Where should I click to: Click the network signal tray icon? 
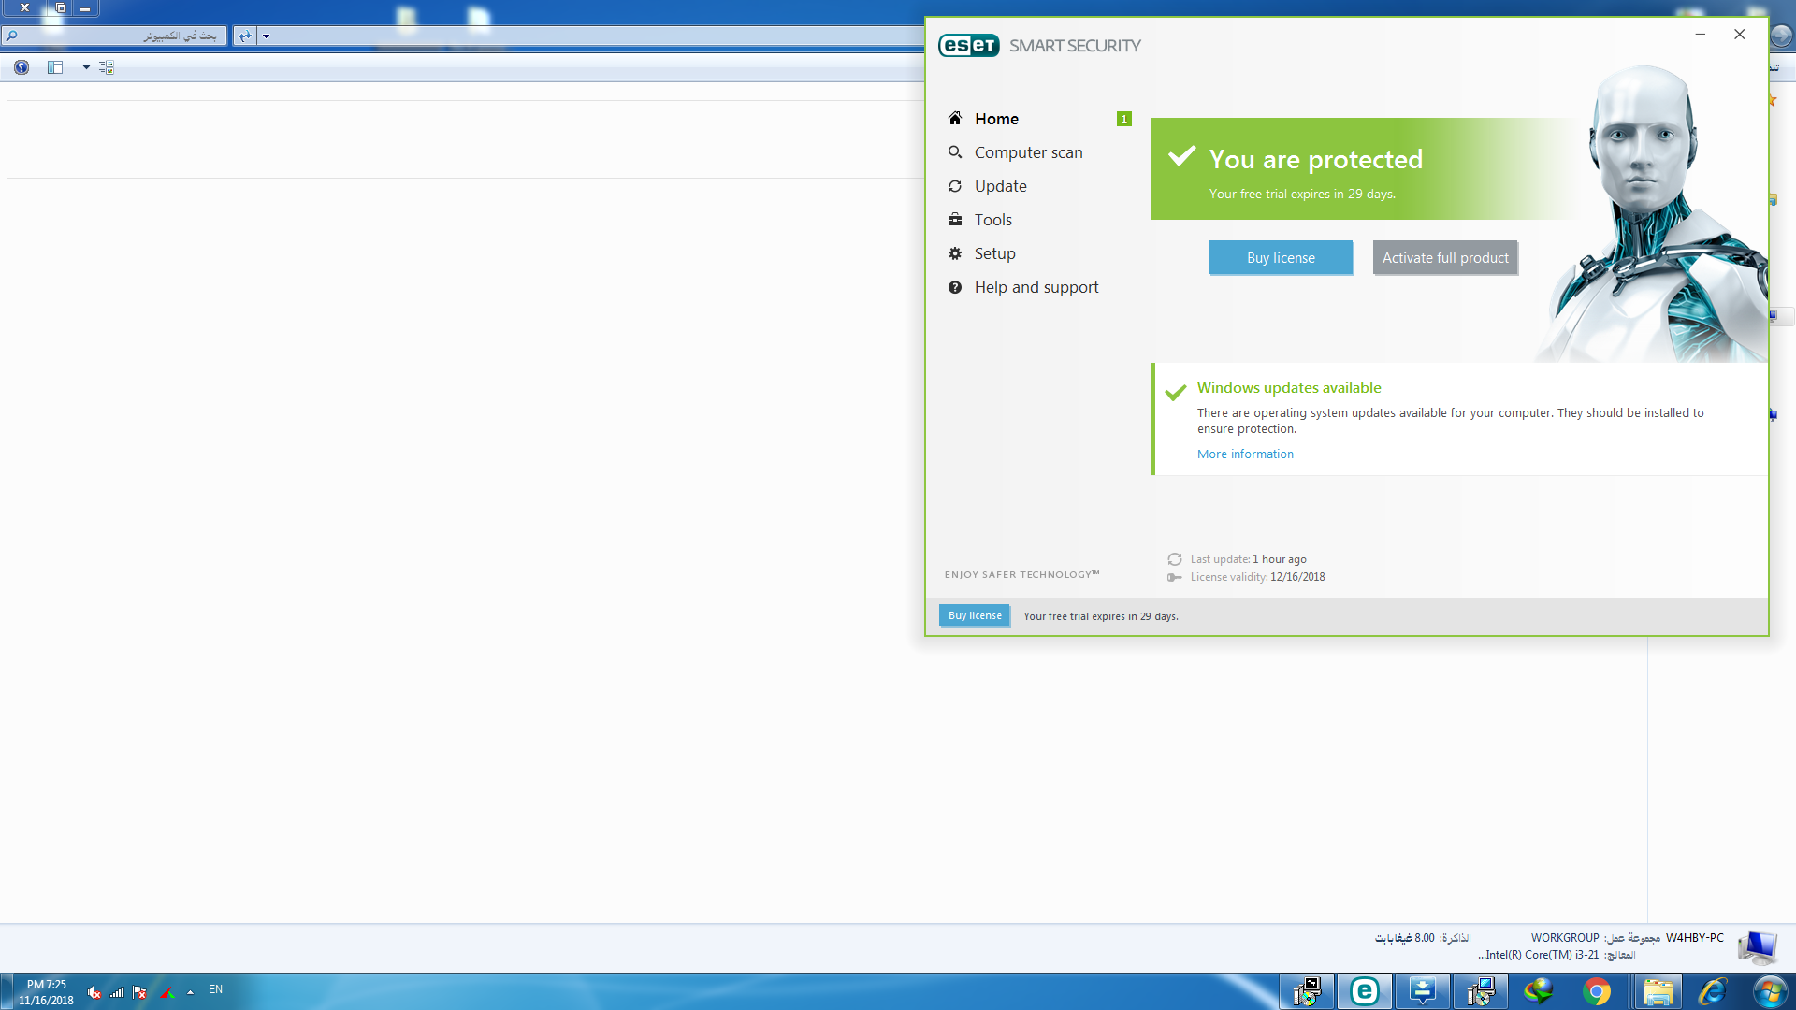point(117,992)
